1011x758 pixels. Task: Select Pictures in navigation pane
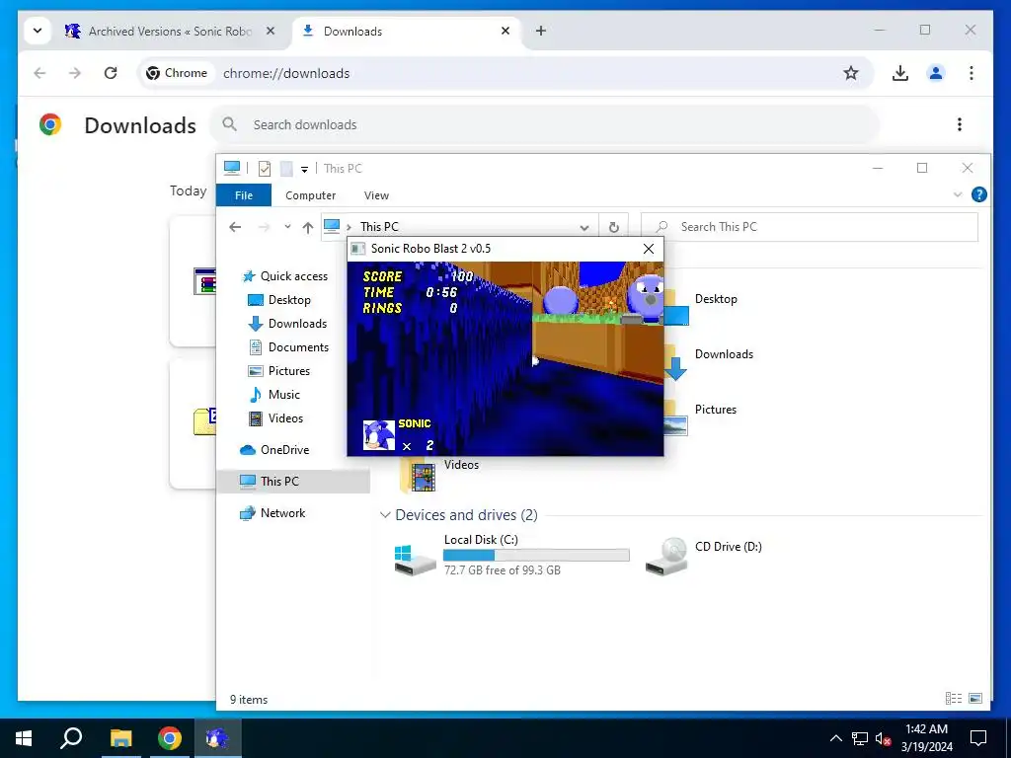click(x=279, y=371)
